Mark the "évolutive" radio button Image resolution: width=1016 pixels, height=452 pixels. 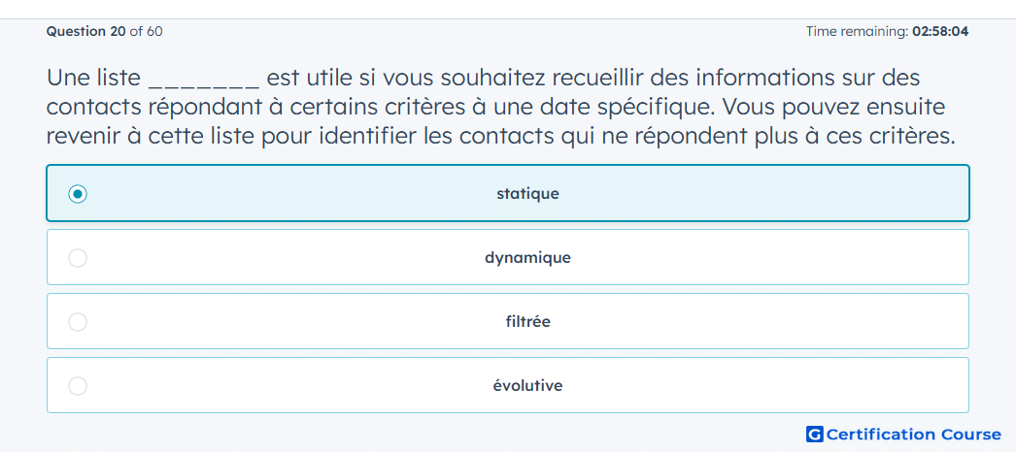pyautogui.click(x=78, y=386)
